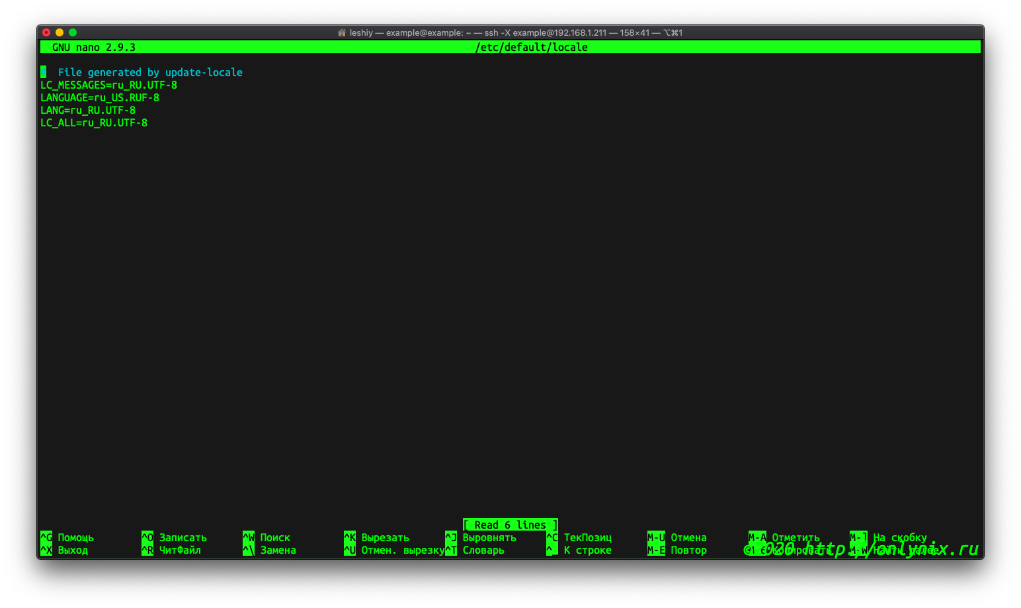Image resolution: width=1021 pixels, height=608 pixels.
Task: Click the ^\ Замена replace shortcut
Action: click(x=270, y=550)
